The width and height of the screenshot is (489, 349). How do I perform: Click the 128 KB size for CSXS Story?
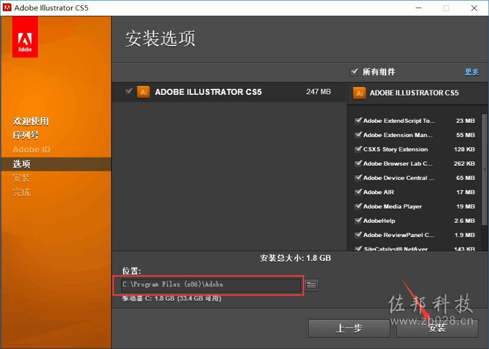pos(464,150)
